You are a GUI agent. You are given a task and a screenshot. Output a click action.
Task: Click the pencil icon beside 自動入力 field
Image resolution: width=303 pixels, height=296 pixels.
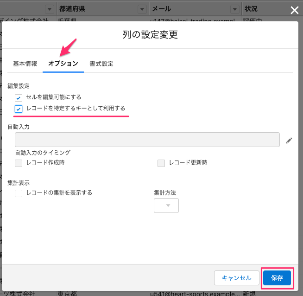[x=289, y=141]
